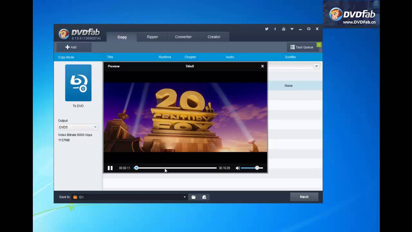
Task: Close the Preview window
Action: pyautogui.click(x=262, y=66)
